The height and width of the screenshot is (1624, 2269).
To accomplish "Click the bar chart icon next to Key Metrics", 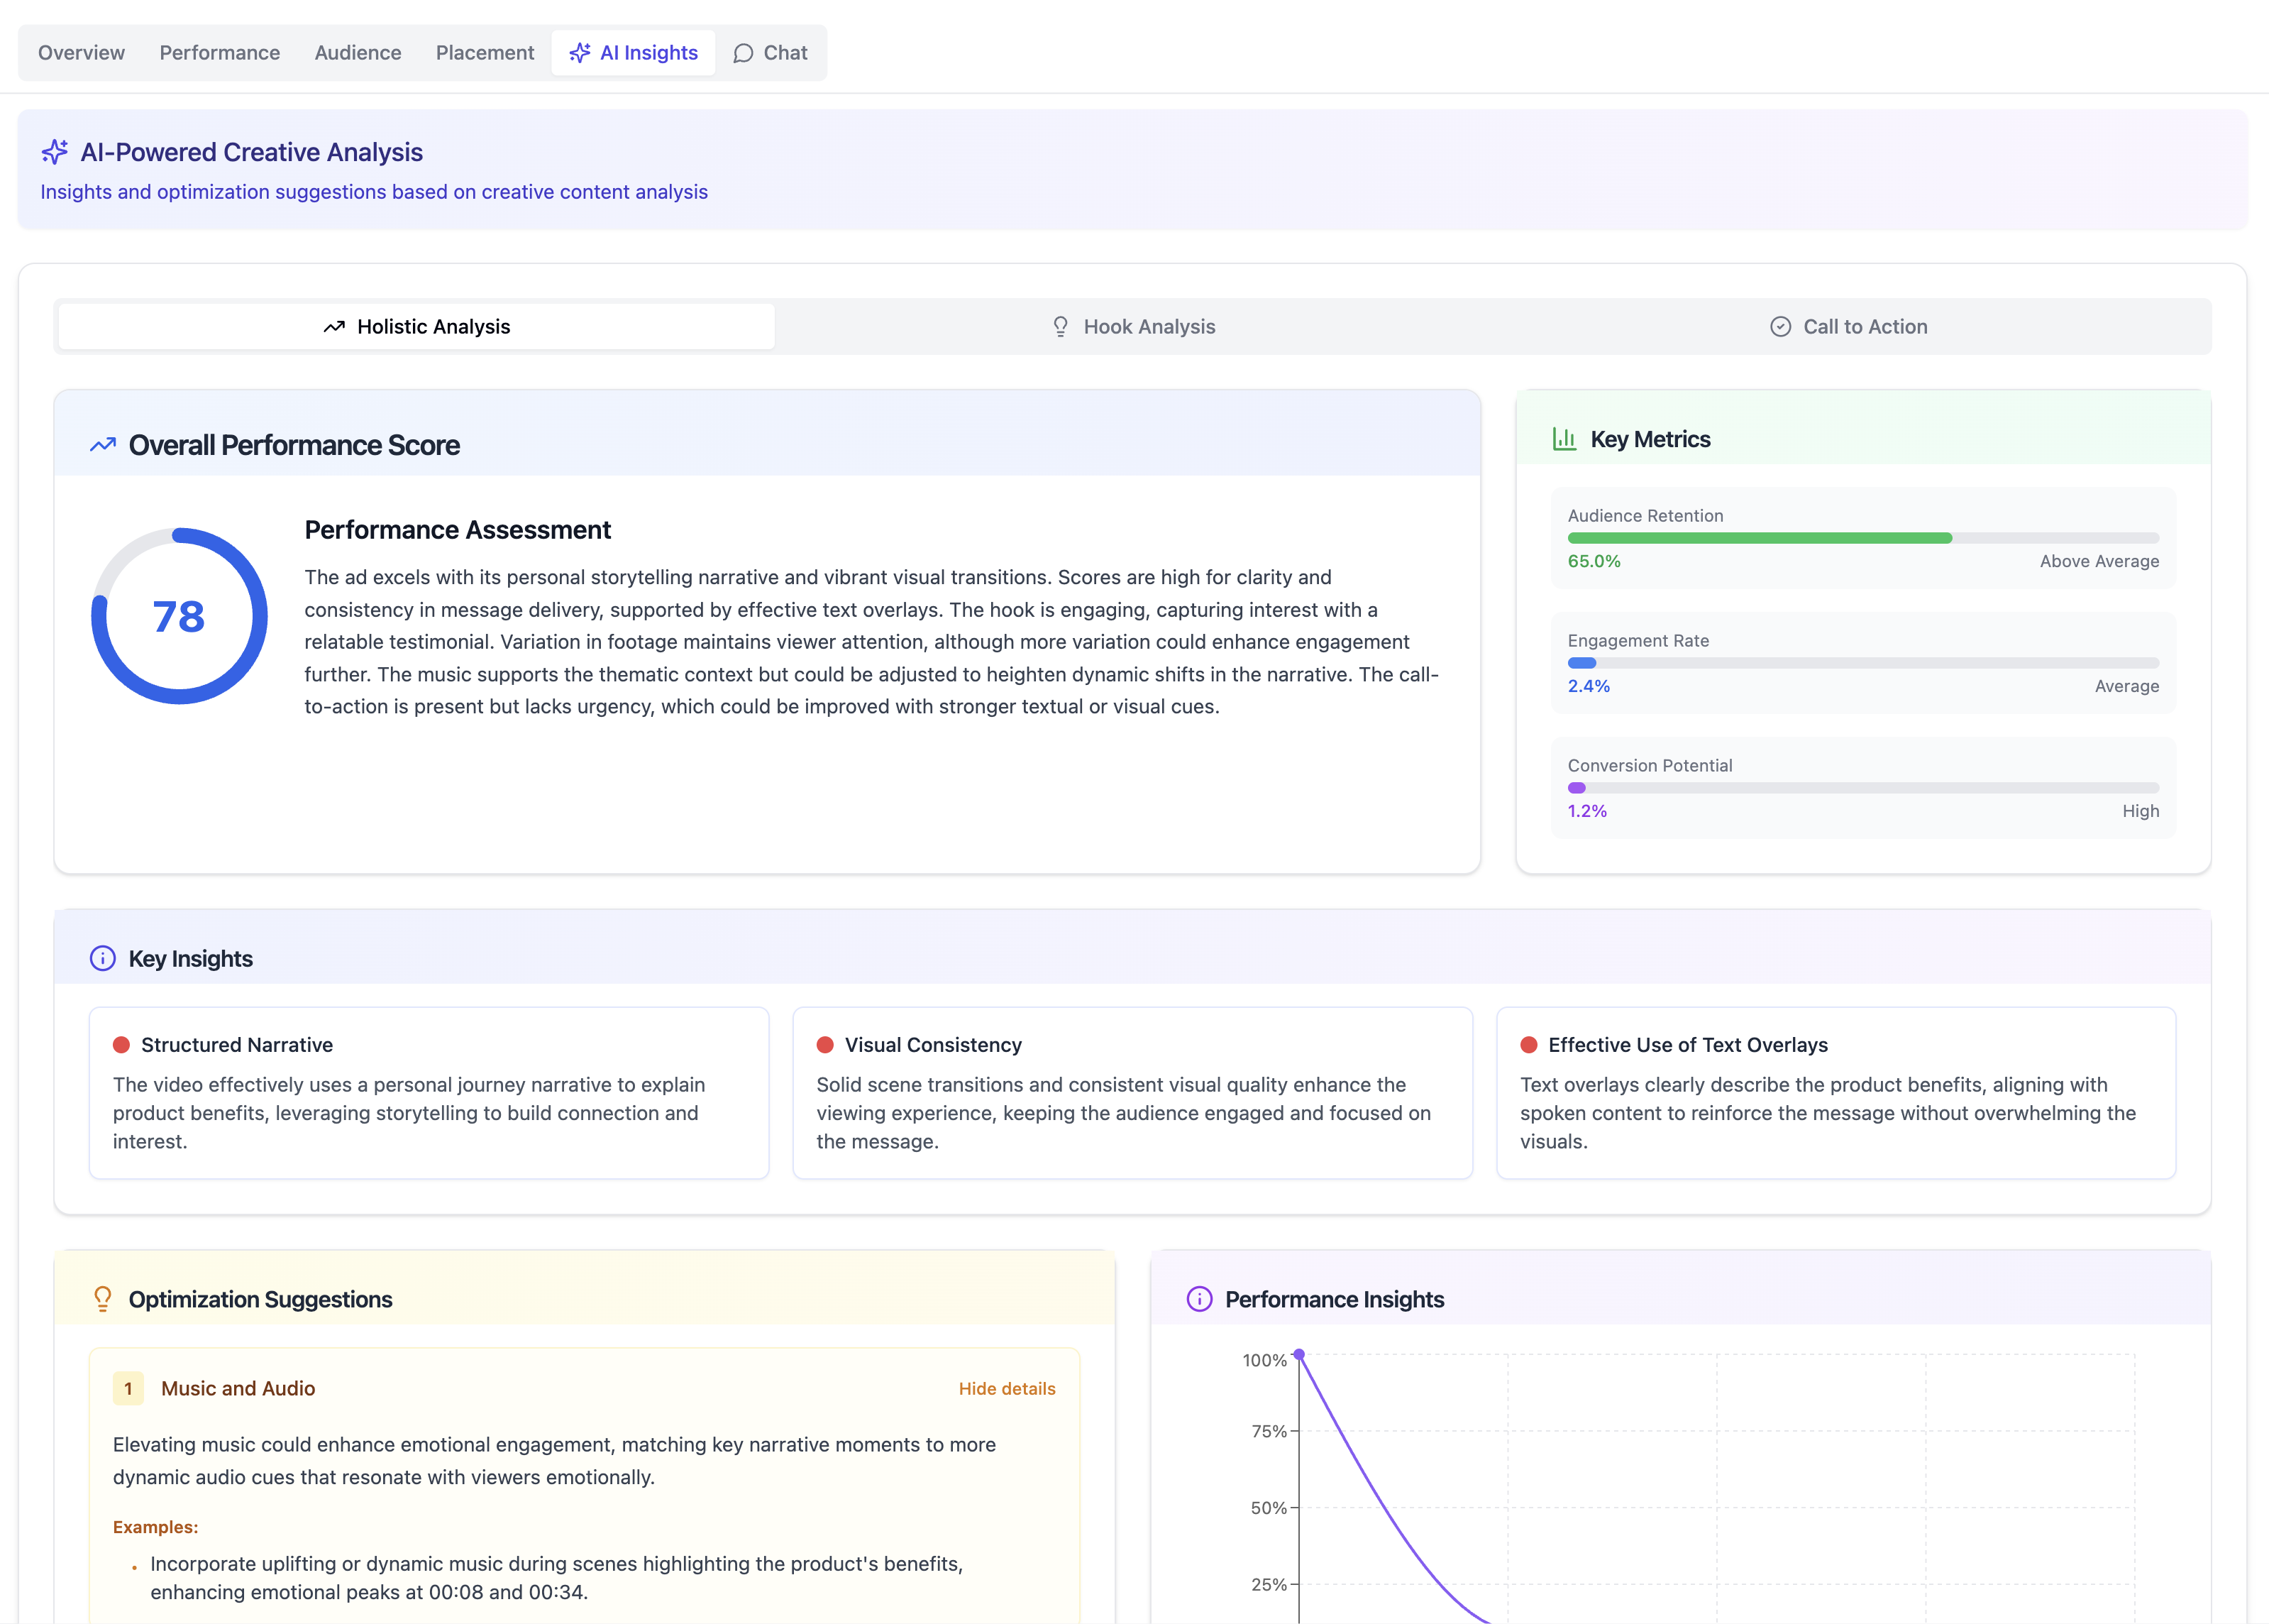I will 1564,439.
